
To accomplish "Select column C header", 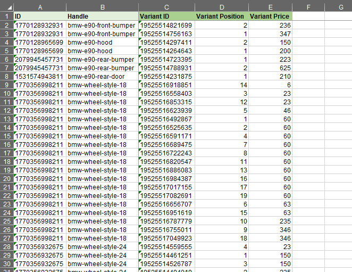I will point(166,7).
